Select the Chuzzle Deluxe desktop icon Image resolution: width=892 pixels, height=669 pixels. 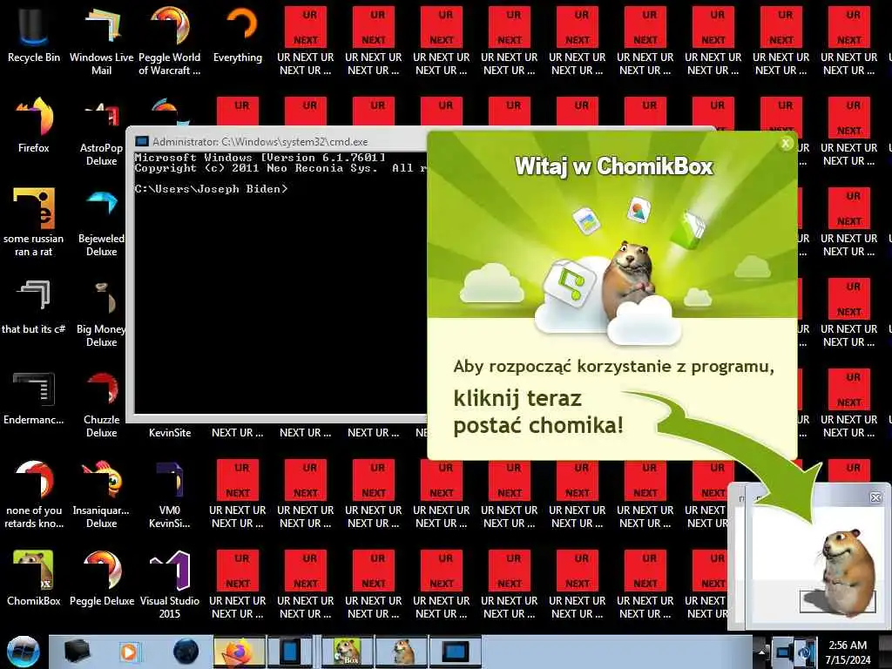[x=101, y=404]
